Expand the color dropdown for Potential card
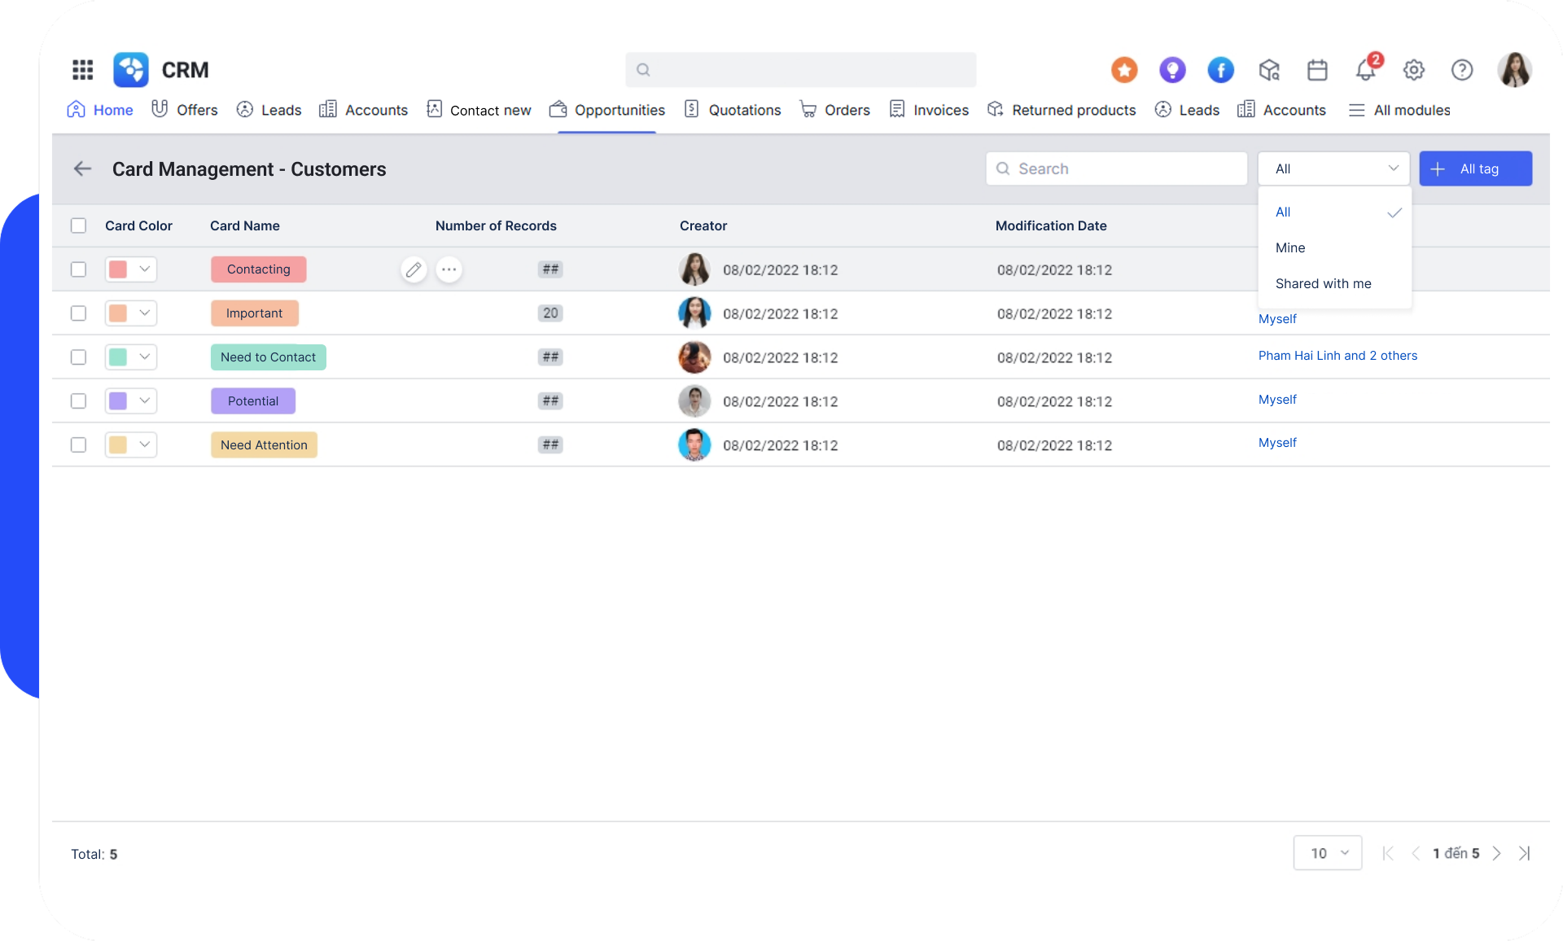Screen dimensions: 1563x941 coord(144,400)
